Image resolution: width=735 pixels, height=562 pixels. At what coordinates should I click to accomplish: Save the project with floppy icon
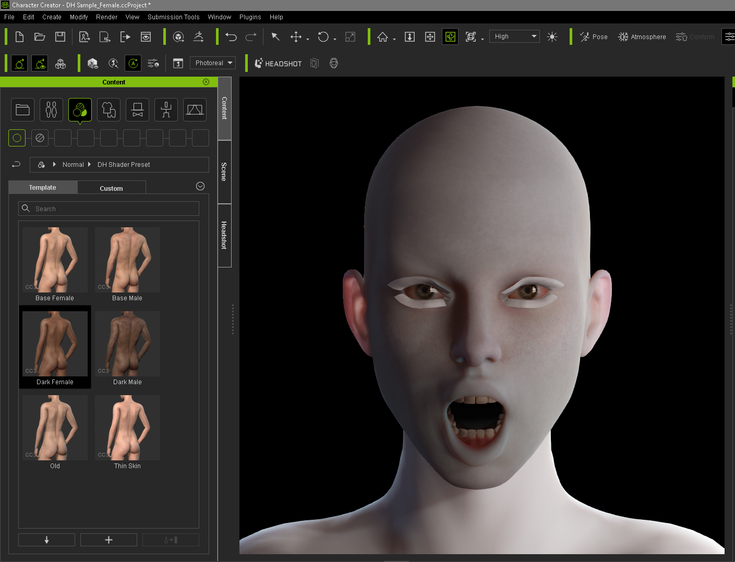[x=60, y=36]
